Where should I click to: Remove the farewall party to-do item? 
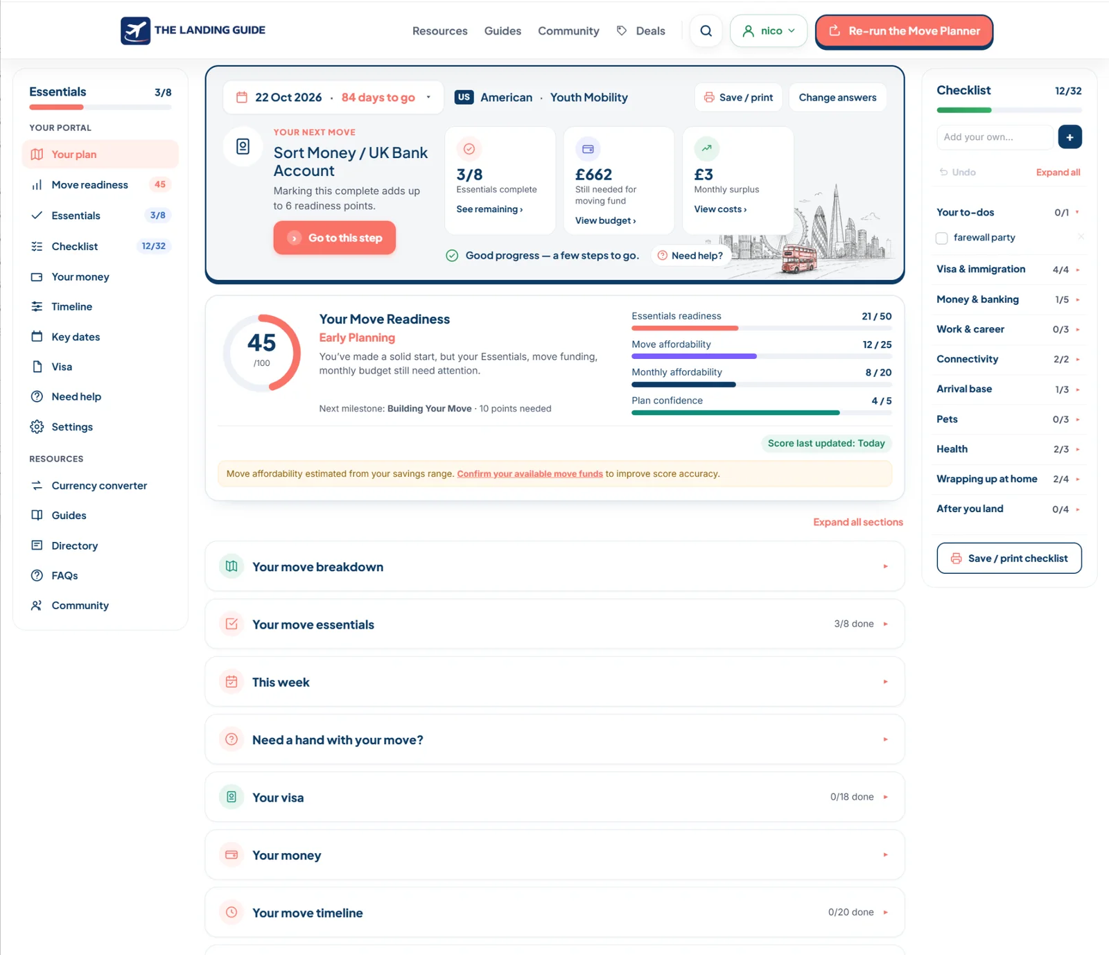pos(1081,237)
